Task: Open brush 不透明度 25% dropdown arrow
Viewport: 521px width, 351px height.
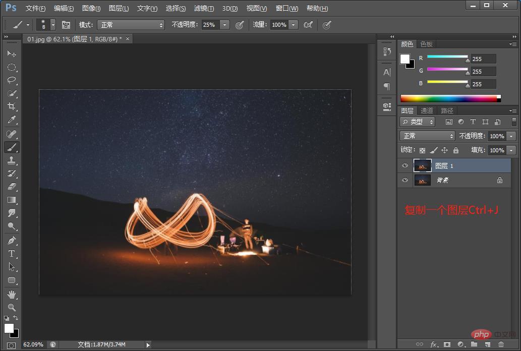Action: pyautogui.click(x=224, y=25)
